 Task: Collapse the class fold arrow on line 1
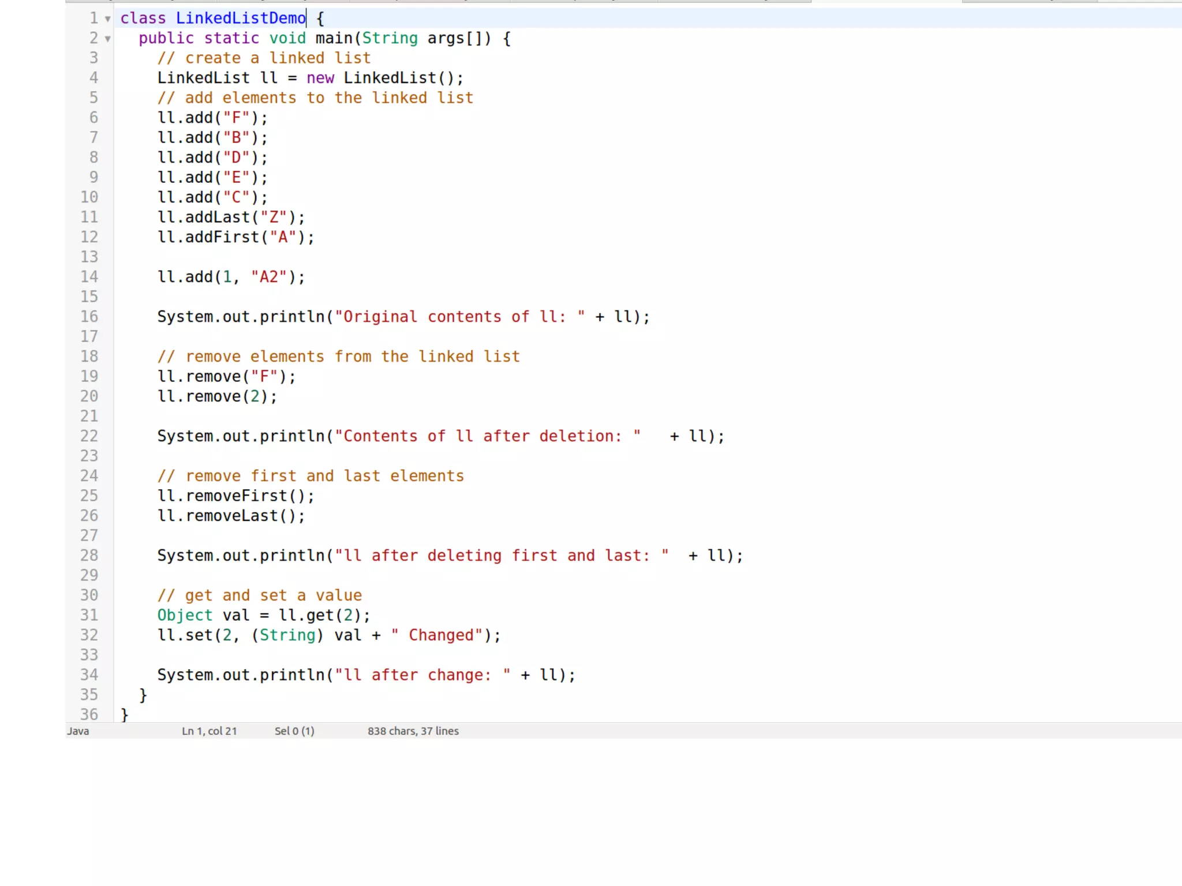(107, 19)
